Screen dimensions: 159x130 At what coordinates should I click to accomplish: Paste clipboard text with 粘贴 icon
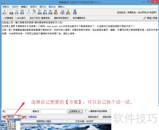(39, 12)
